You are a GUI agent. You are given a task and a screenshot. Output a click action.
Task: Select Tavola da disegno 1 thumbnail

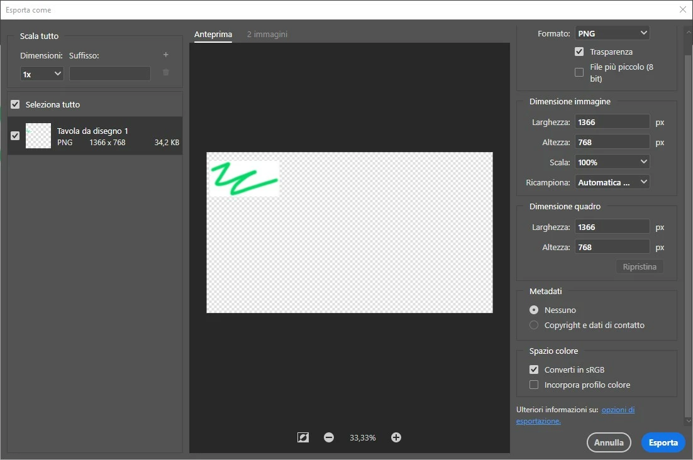(x=38, y=136)
